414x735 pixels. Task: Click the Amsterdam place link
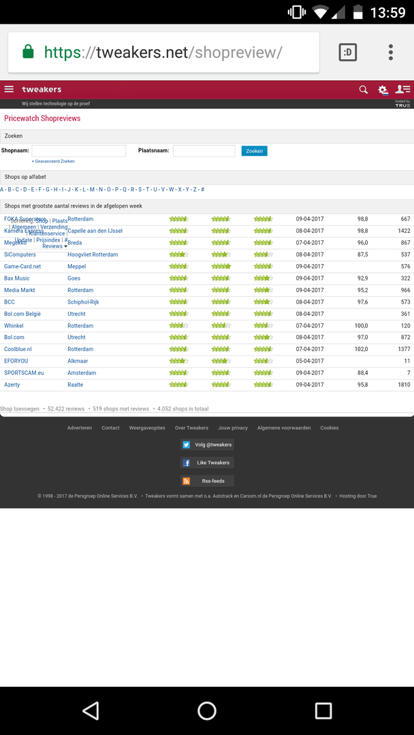(82, 373)
